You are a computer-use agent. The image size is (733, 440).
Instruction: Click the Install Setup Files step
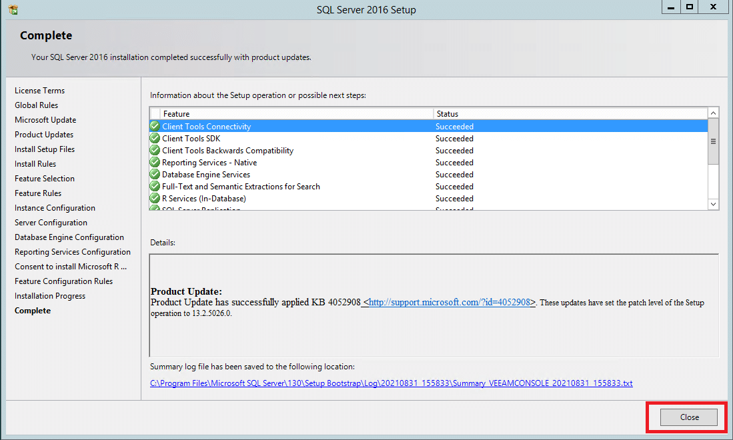coord(45,149)
